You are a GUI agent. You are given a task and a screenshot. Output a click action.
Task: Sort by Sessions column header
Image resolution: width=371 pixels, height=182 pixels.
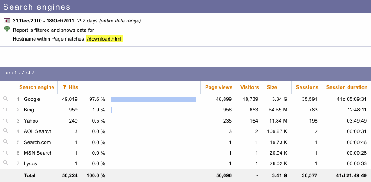click(307, 87)
